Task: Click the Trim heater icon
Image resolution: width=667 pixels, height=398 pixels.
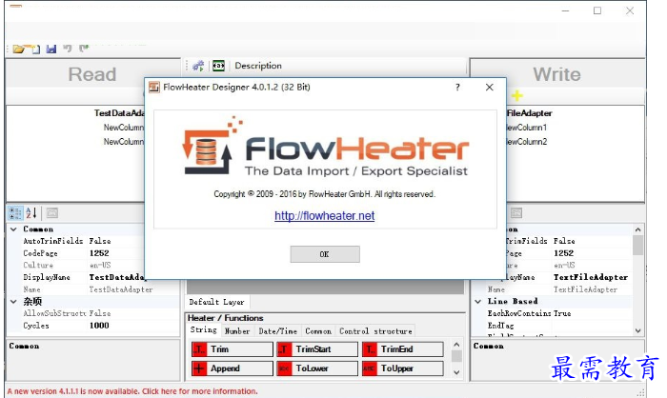Action: pos(199,349)
